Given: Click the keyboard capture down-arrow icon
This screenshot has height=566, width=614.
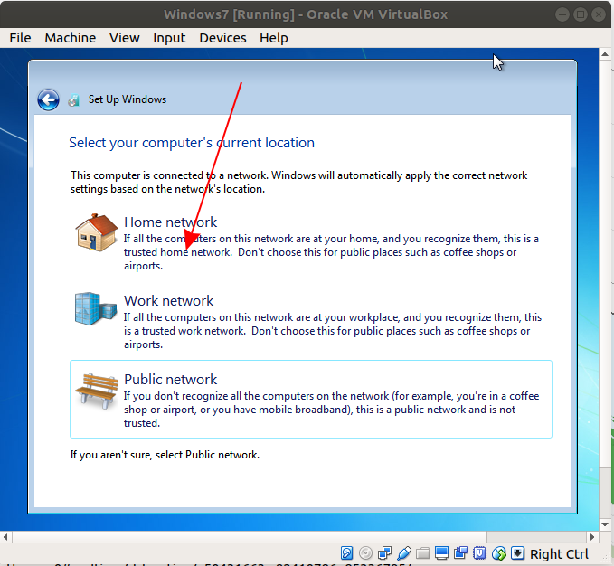Looking at the screenshot, I should (x=517, y=553).
